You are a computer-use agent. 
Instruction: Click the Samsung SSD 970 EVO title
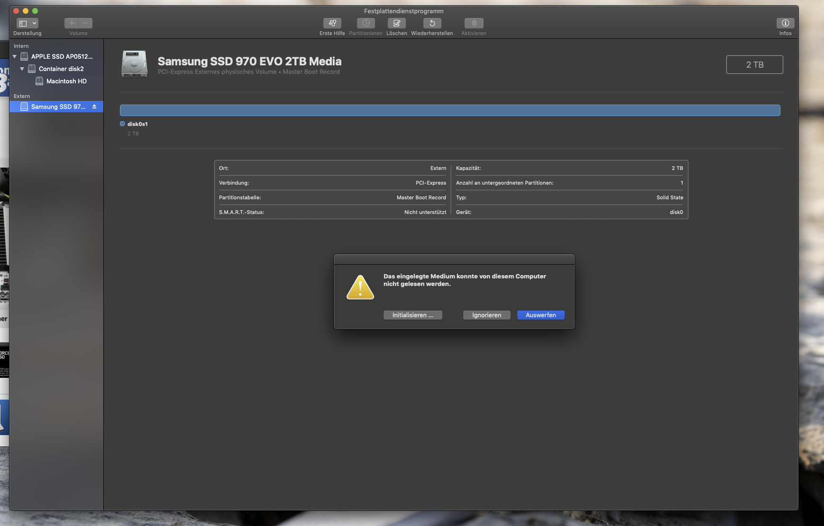(249, 61)
